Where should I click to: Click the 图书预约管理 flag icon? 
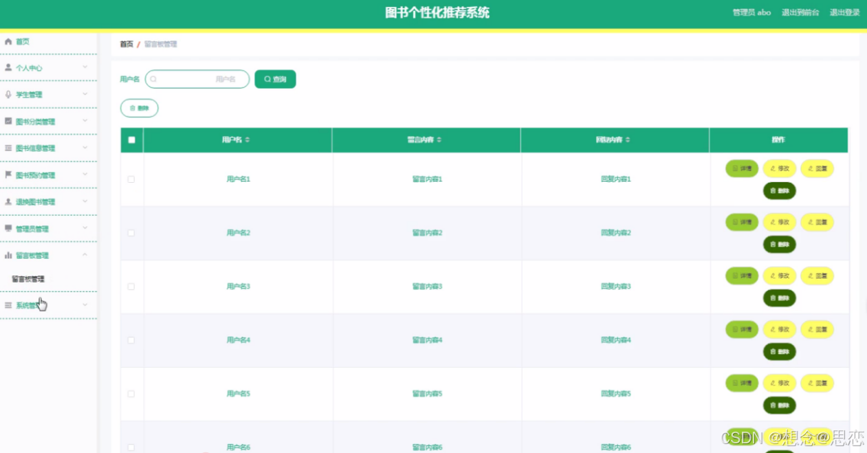pyautogui.click(x=8, y=175)
